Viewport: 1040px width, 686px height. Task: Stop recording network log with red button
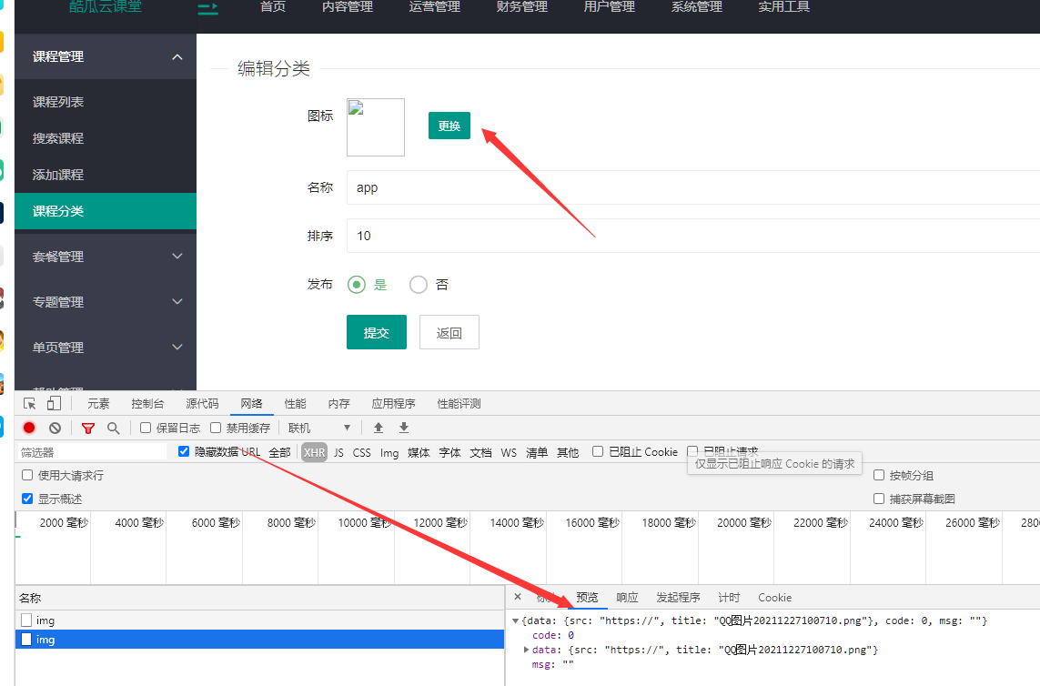click(x=29, y=428)
